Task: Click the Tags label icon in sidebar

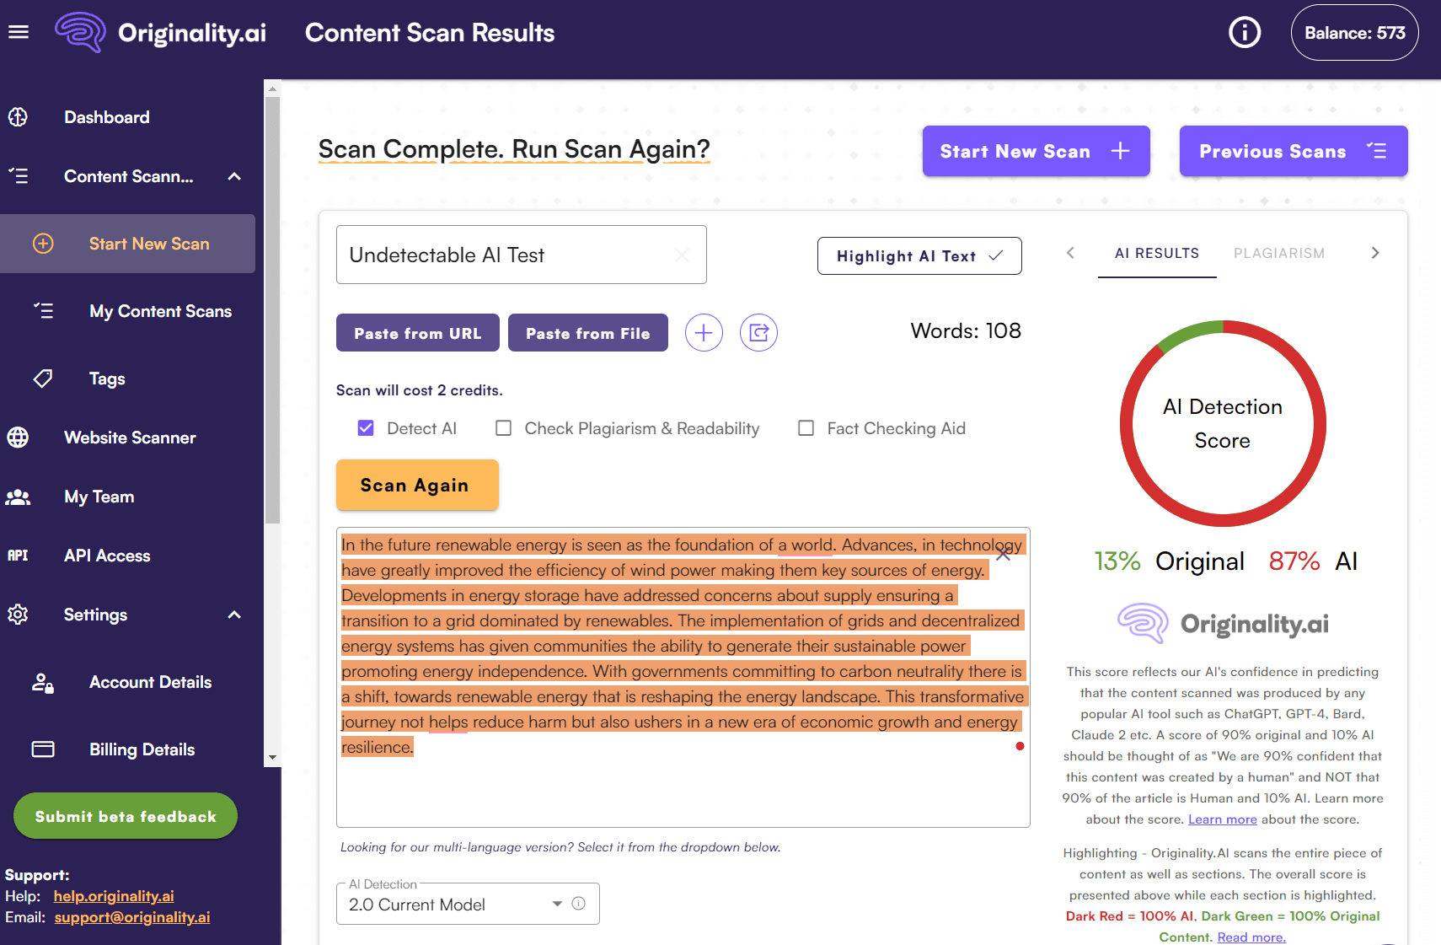Action: (43, 379)
